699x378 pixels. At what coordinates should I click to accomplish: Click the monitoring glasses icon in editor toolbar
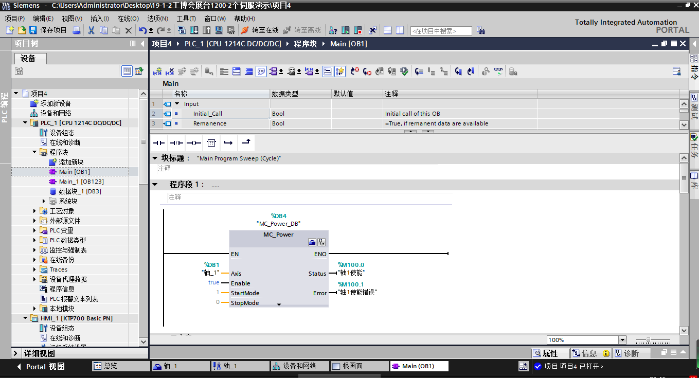tap(498, 71)
